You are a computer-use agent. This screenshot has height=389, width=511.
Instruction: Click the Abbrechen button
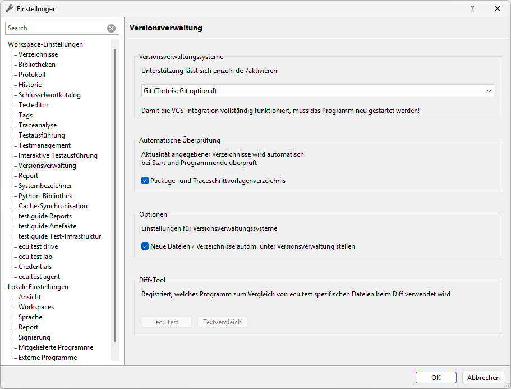(484, 378)
